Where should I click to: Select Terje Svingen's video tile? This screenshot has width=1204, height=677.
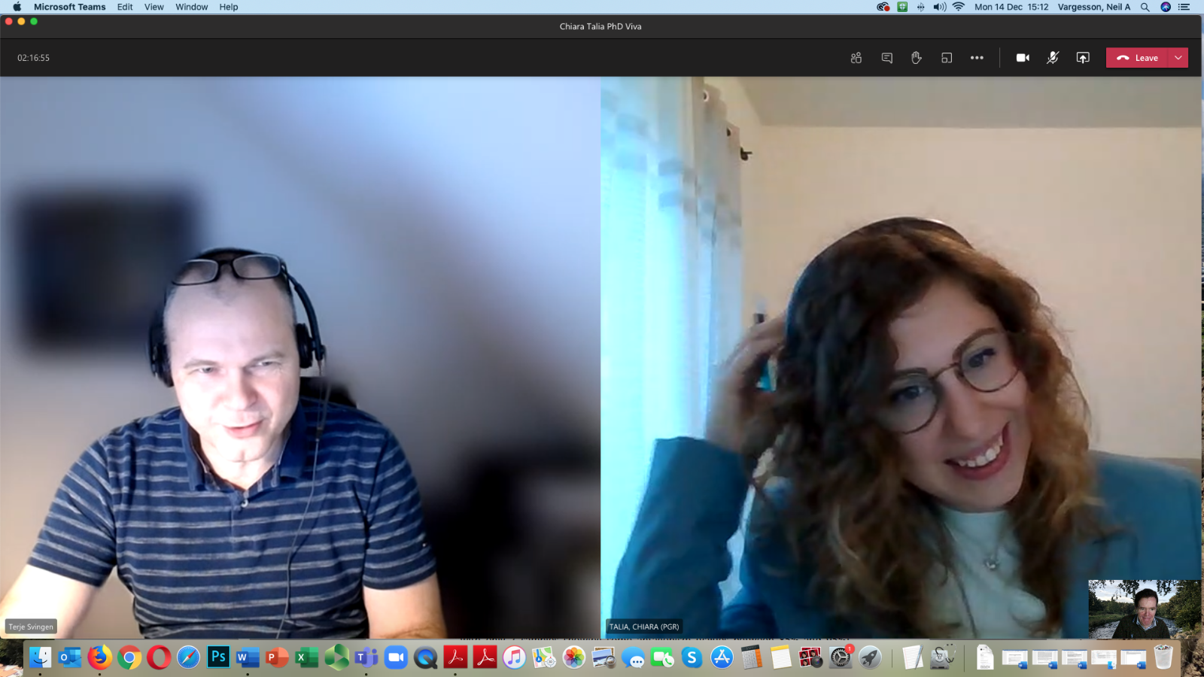click(299, 357)
